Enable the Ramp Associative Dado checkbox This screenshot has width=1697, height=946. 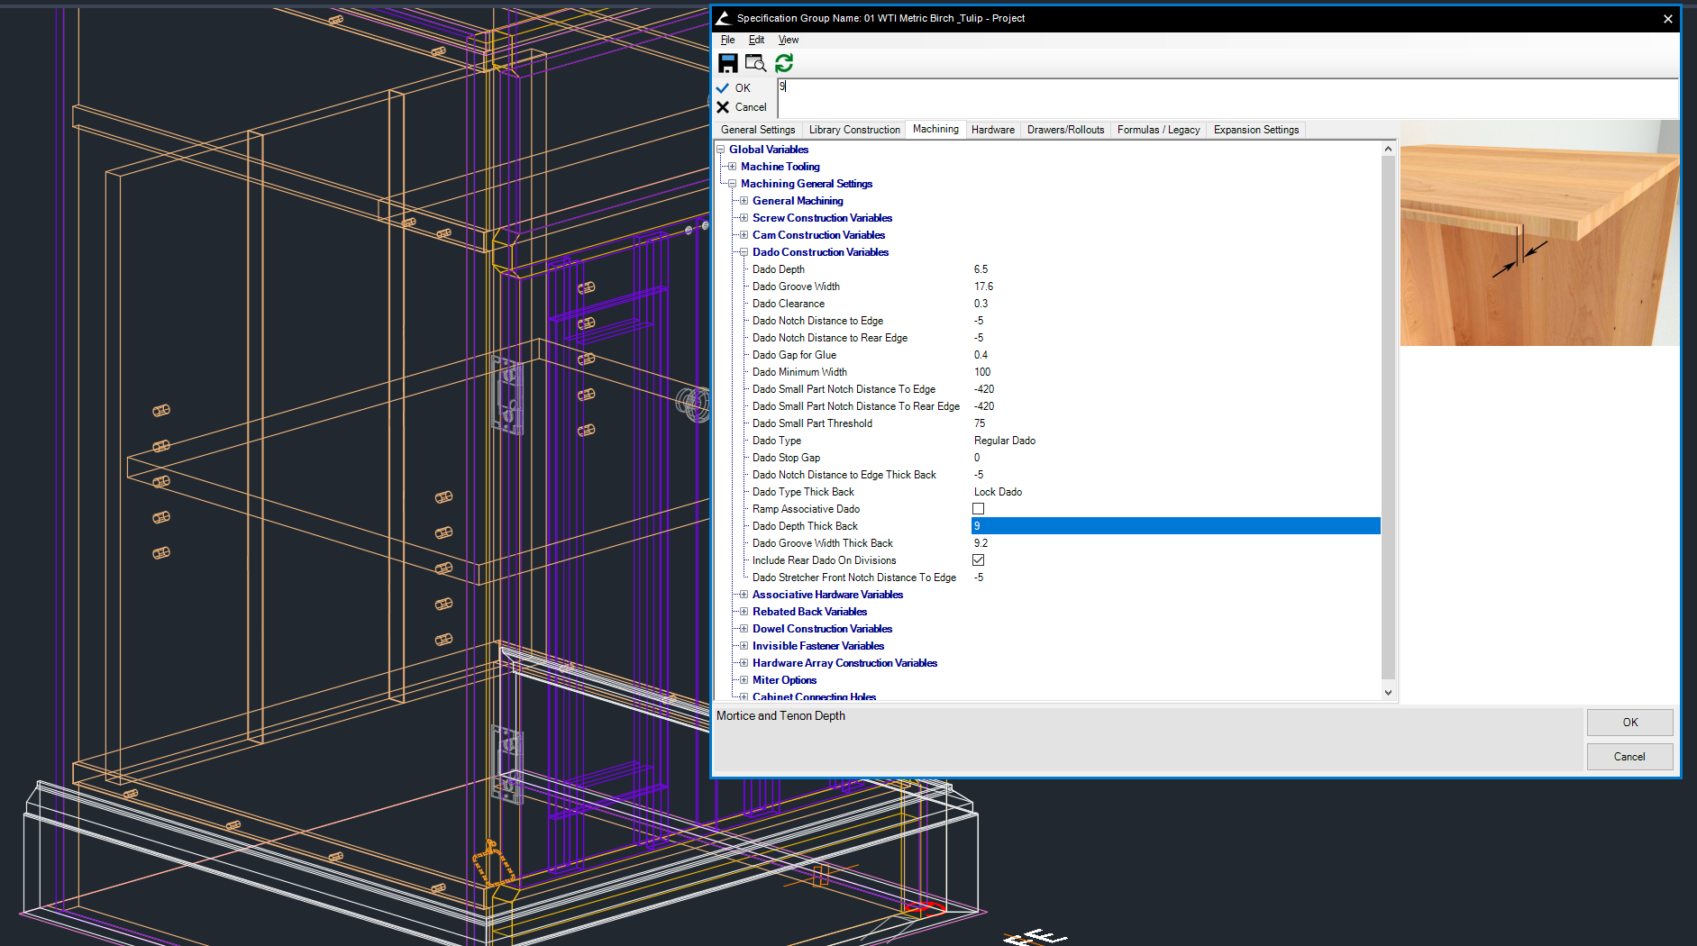[978, 509]
